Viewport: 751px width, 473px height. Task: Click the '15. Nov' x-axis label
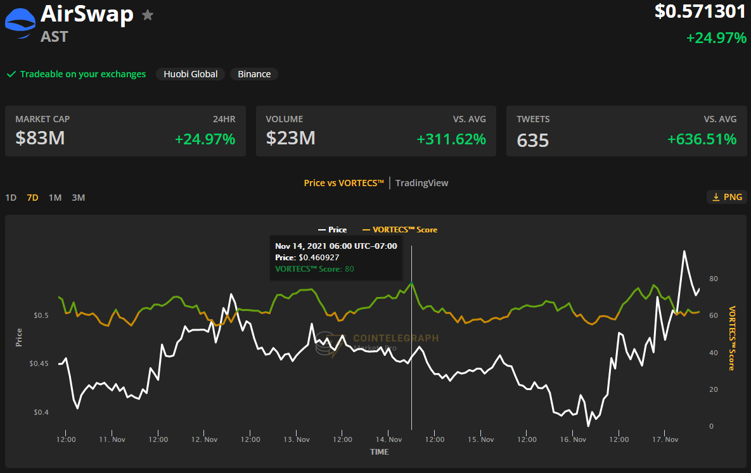(481, 439)
